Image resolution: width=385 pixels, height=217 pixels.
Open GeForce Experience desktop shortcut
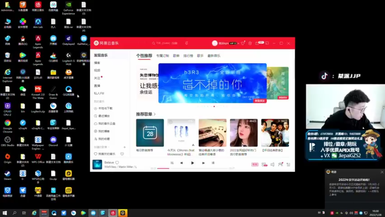(68, 8)
